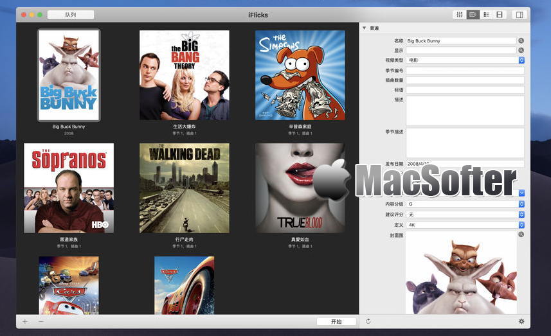Select The Big Bang Theory poster
This screenshot has width=551, height=336.
pyautogui.click(x=185, y=75)
